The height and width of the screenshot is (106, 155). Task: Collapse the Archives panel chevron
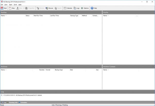click(100, 67)
